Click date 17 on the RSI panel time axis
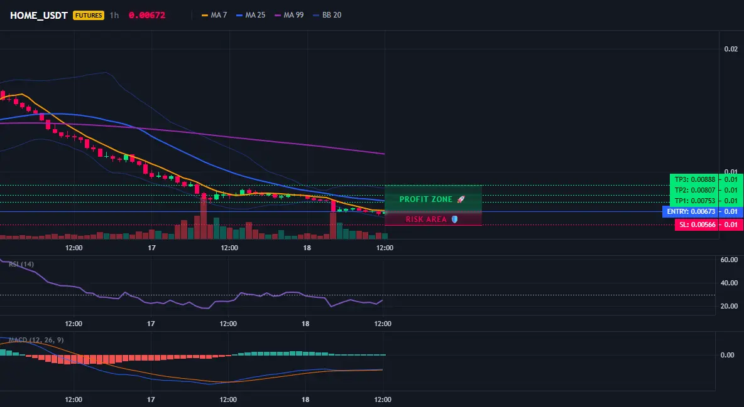 (150, 324)
